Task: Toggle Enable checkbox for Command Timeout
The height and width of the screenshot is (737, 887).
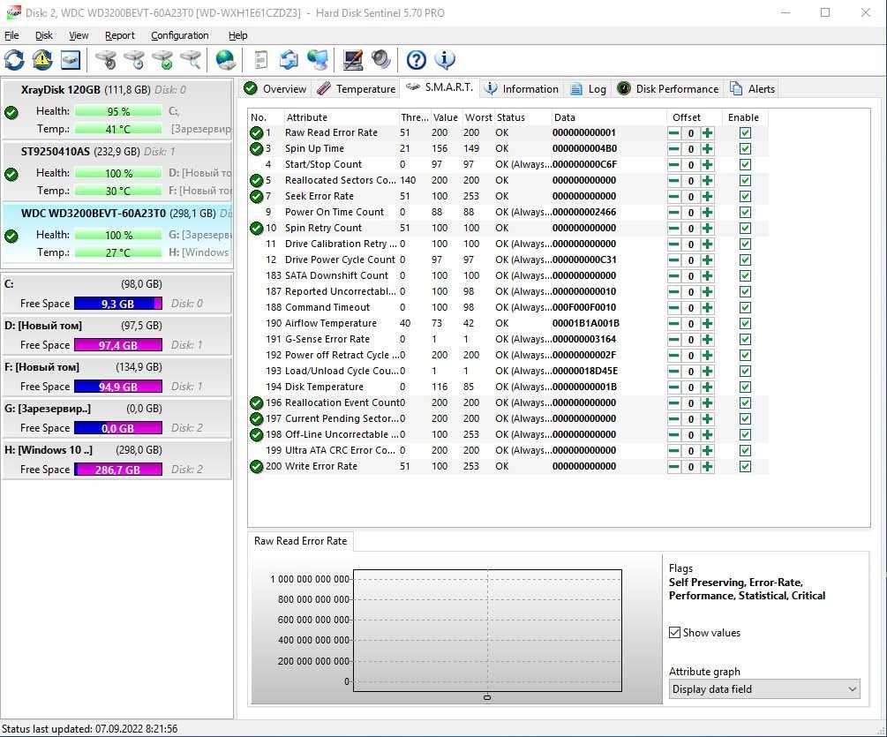Action: point(745,308)
